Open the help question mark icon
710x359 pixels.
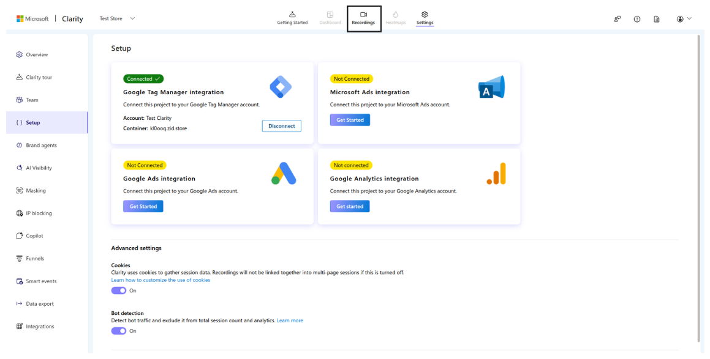(x=637, y=19)
